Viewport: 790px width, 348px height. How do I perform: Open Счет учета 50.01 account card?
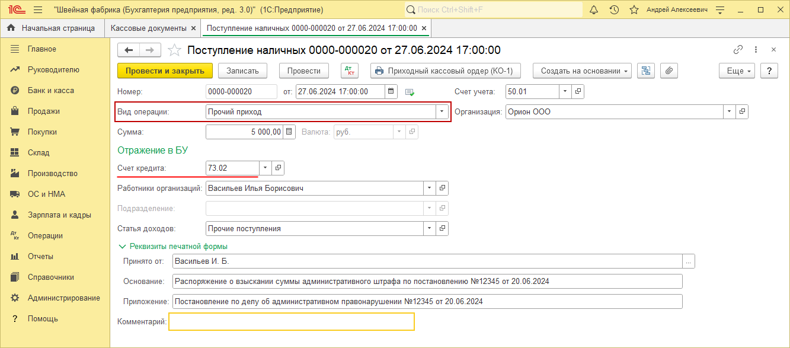coord(578,91)
